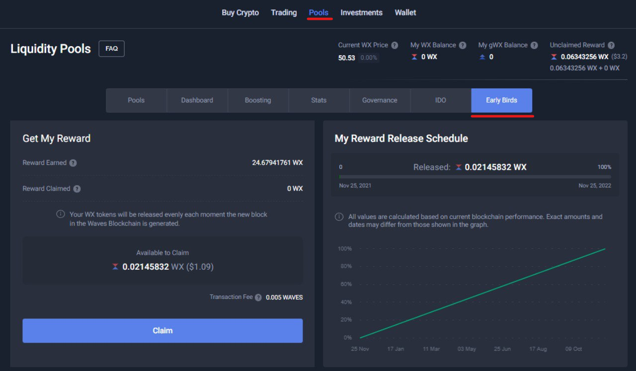Click the green release schedule line in chart
This screenshot has width=636, height=371.
(x=482, y=294)
